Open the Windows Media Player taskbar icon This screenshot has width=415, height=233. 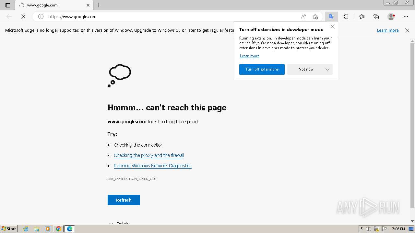pos(48,229)
